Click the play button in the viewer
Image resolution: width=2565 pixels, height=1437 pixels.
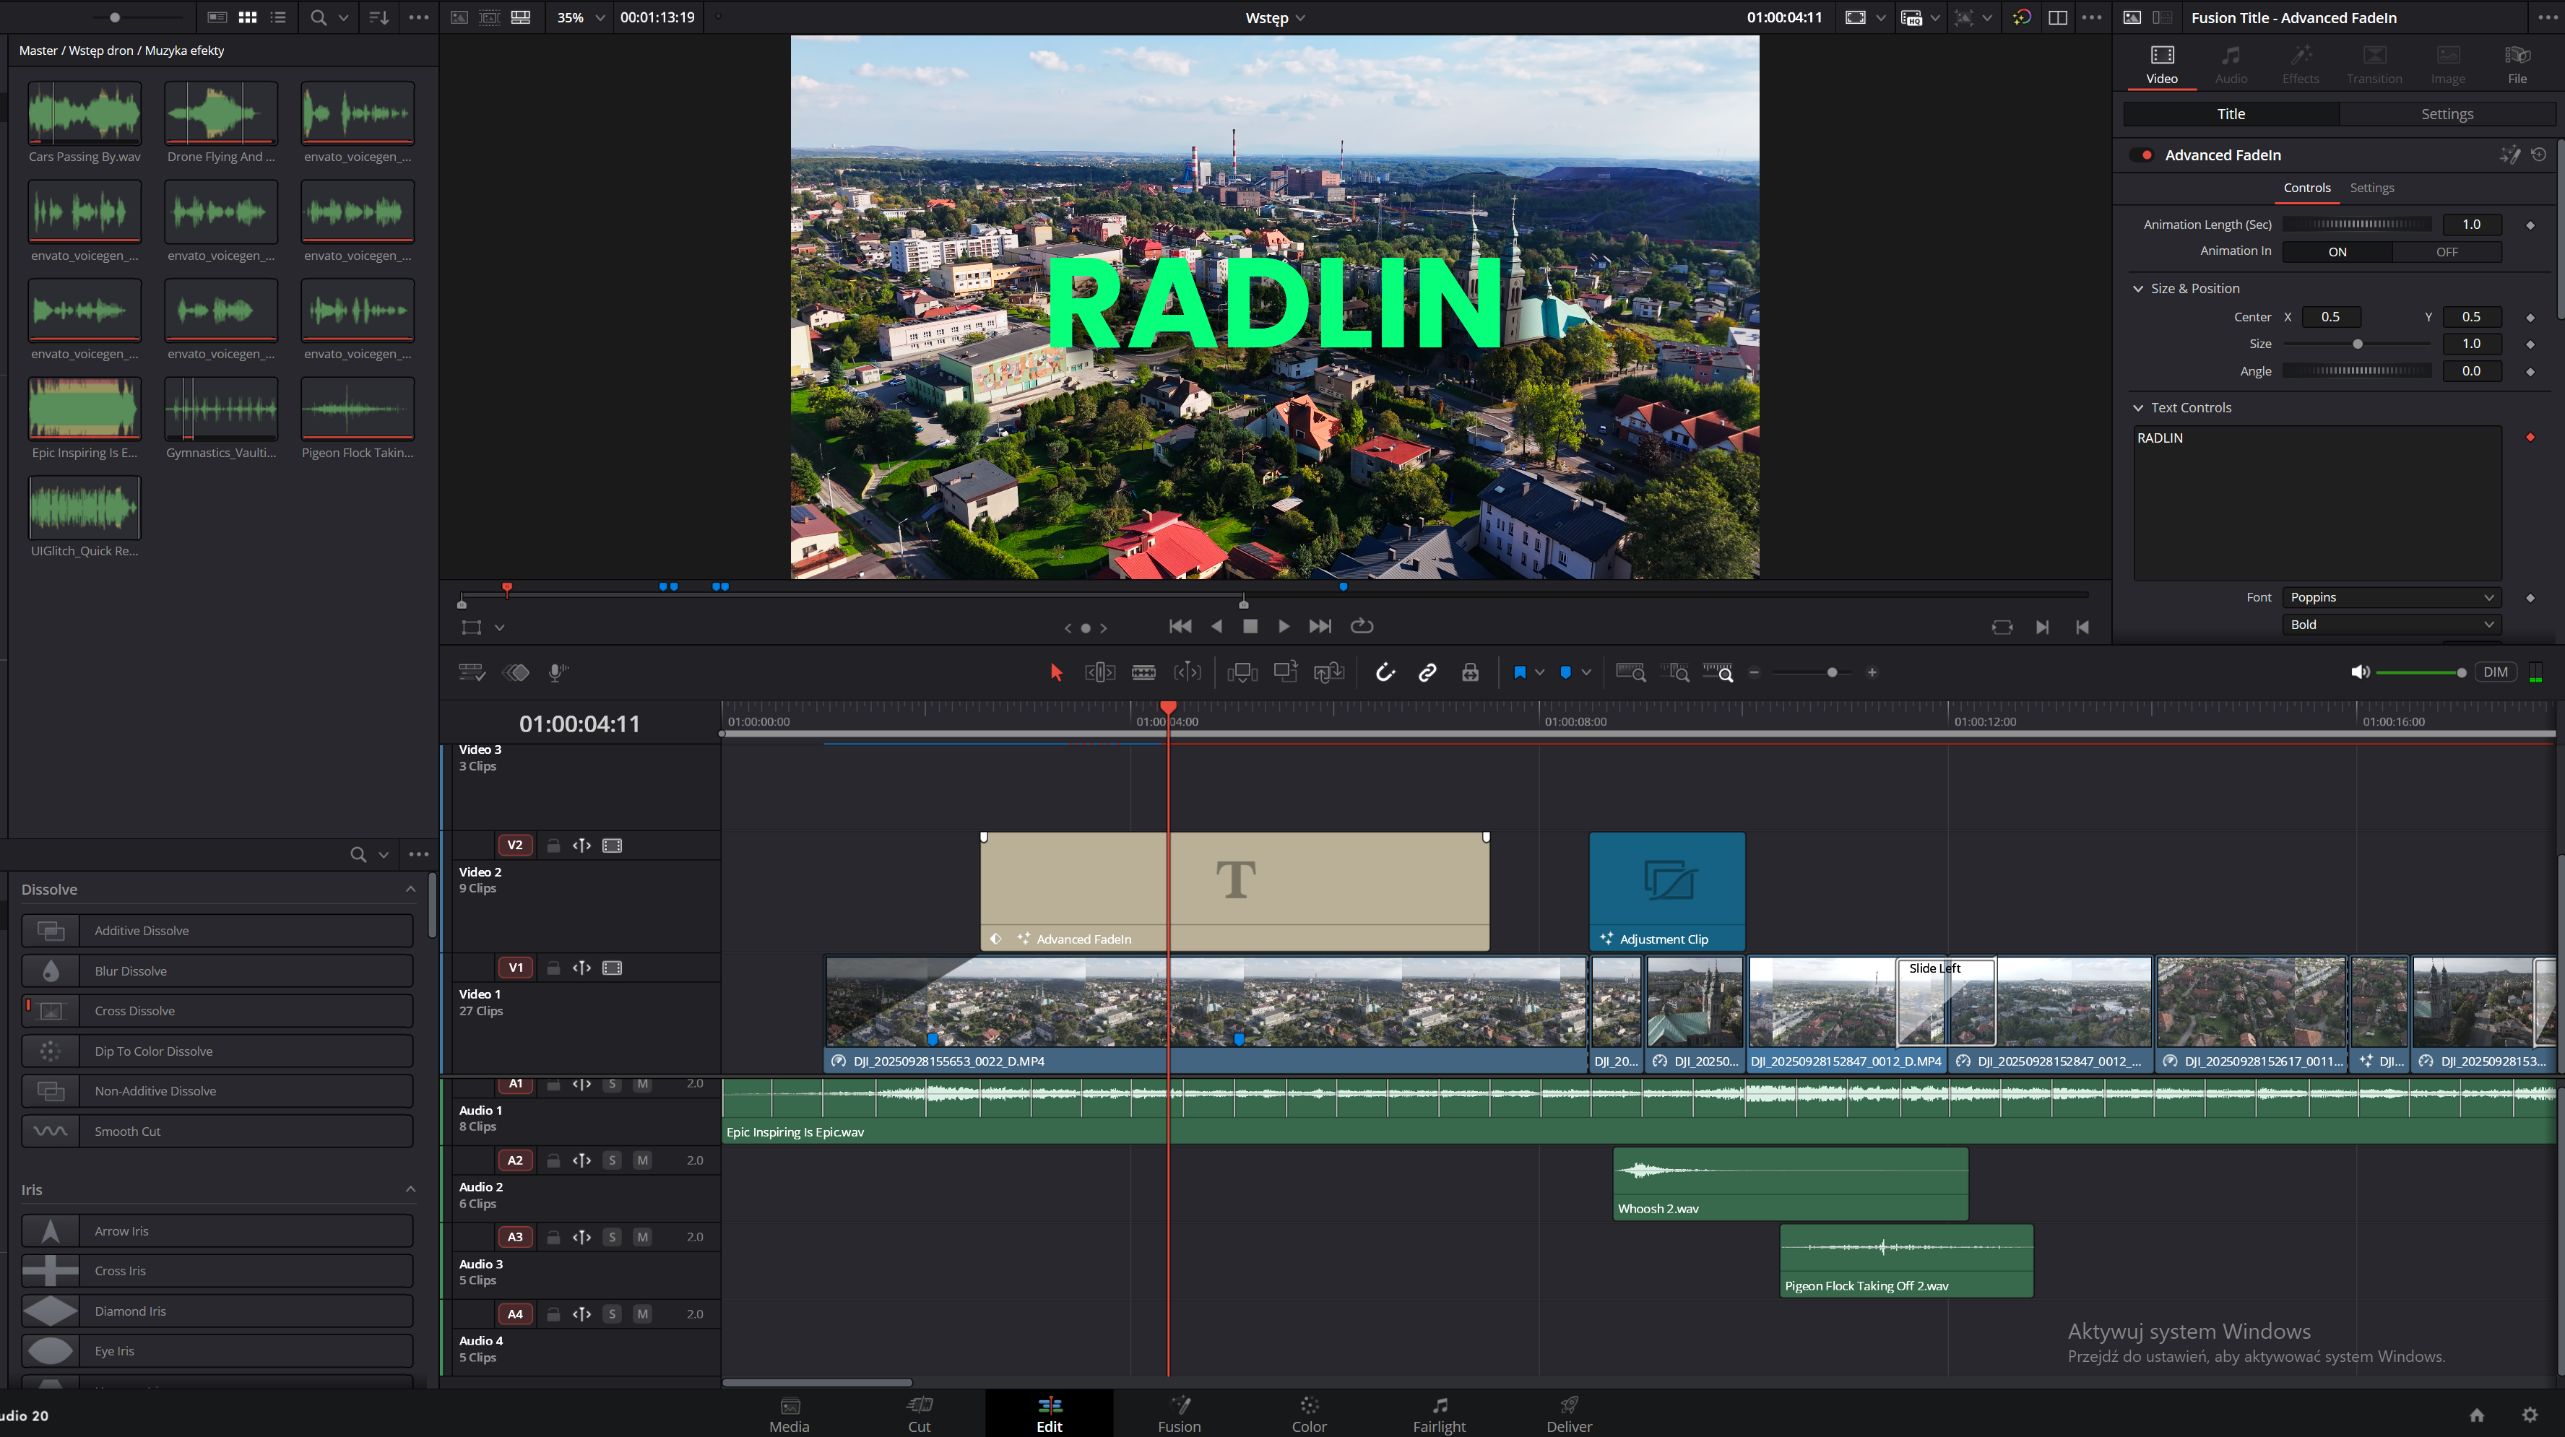point(1284,626)
